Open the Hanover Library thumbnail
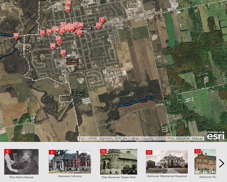Screen dimensions: 227x182 pyautogui.click(x=70, y=162)
